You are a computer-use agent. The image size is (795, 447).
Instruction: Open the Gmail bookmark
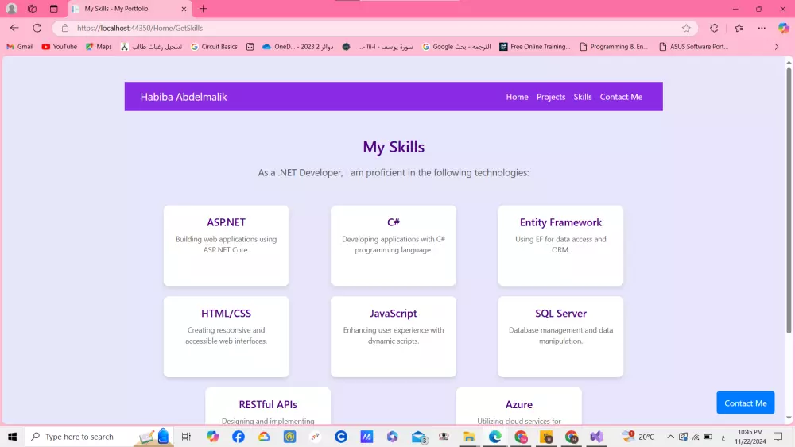[20, 47]
